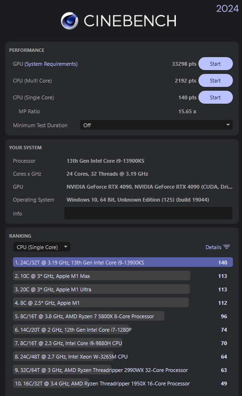
Task: Start the CPU Single Core test
Action: (216, 97)
